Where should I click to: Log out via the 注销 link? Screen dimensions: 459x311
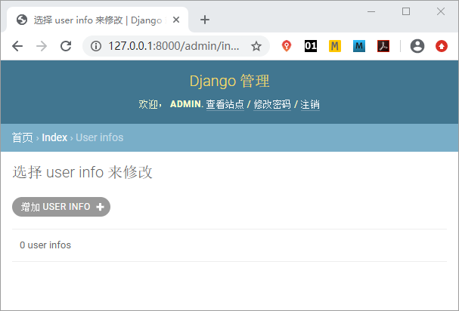(310, 104)
